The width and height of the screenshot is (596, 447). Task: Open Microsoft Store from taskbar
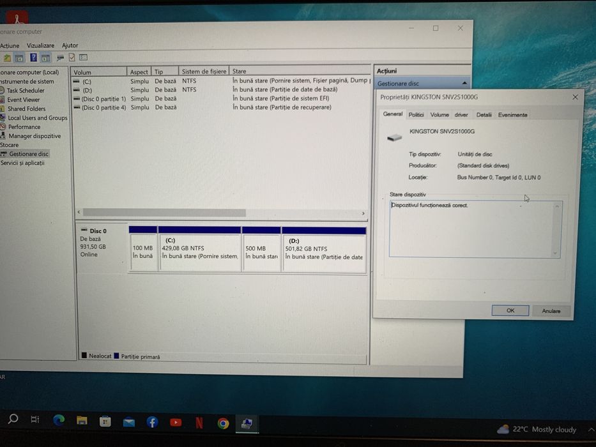105,421
